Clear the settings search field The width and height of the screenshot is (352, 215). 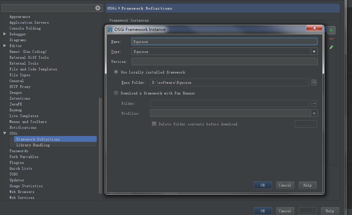[98, 8]
